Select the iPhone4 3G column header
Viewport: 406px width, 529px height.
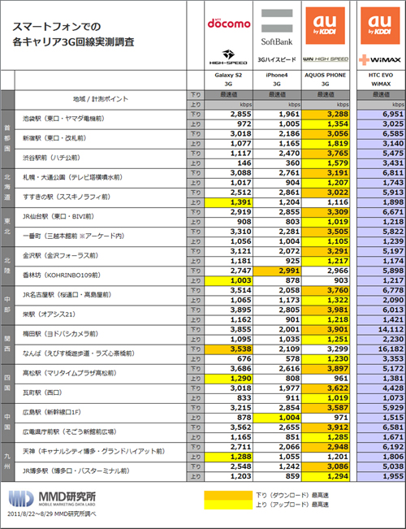[x=277, y=80]
